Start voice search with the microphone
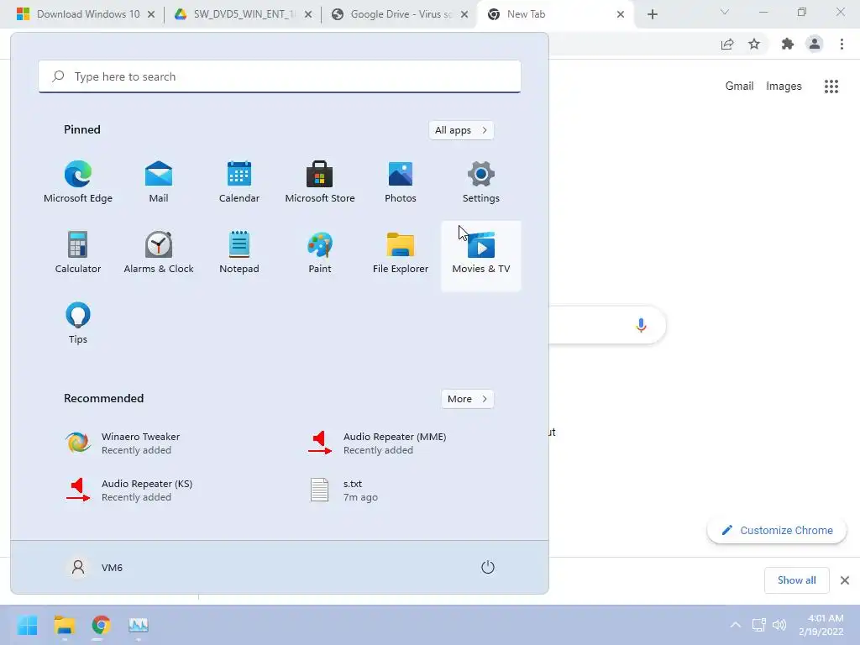Screen dimensions: 860x645 (x=641, y=325)
